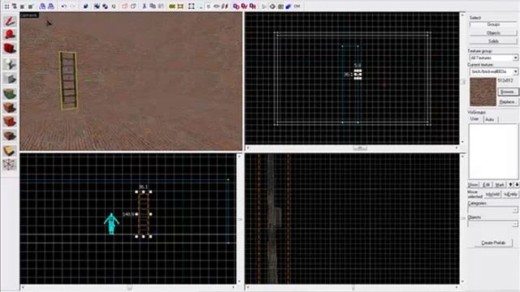Click the Redo arrow
The image size is (520, 292).
pos(72,6)
